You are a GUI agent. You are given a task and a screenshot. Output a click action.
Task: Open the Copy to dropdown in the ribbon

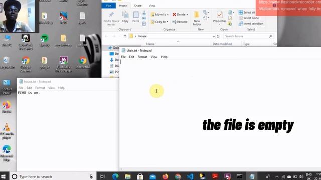pos(159,22)
